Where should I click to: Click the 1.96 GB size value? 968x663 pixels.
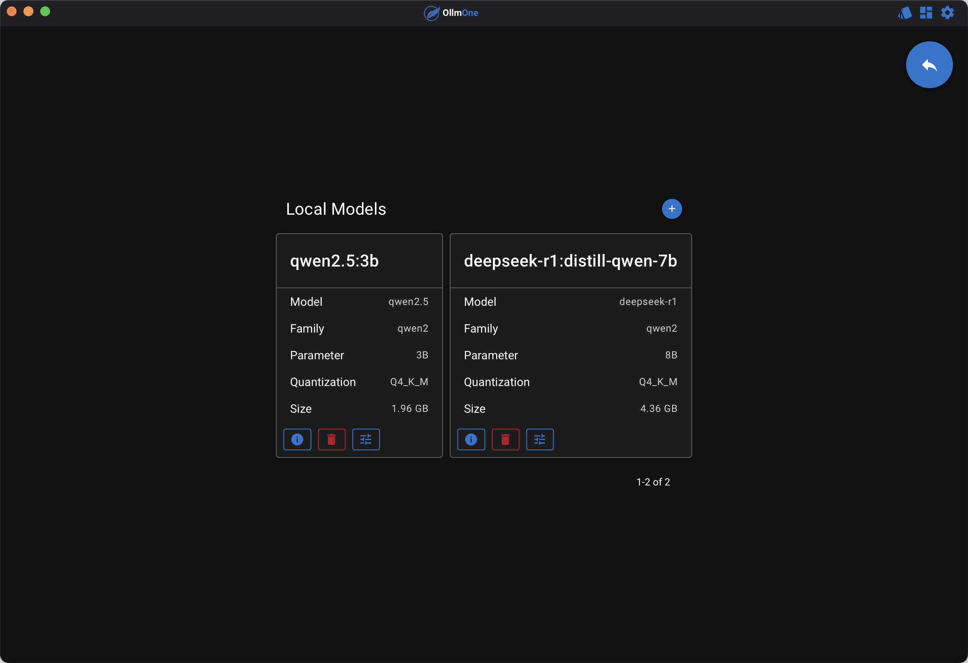[x=410, y=409]
